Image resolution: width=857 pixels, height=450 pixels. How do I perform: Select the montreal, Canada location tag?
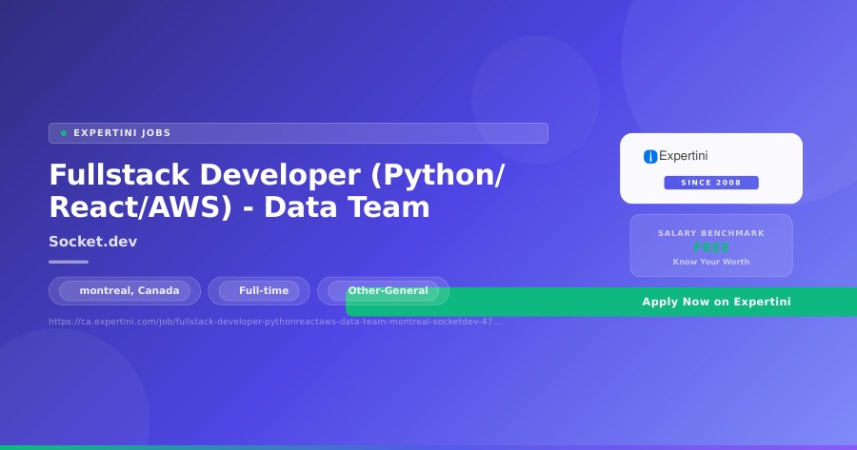[125, 290]
